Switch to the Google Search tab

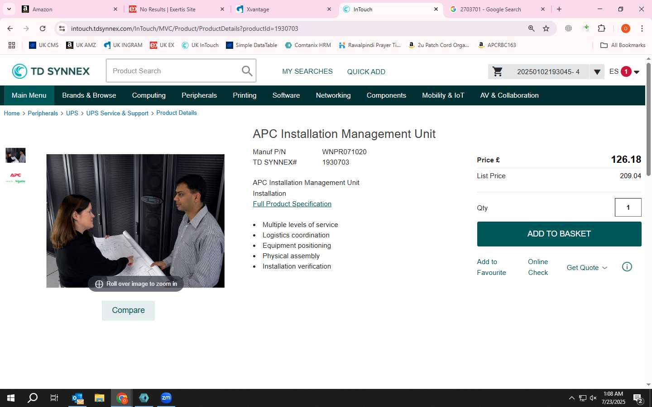(497, 9)
